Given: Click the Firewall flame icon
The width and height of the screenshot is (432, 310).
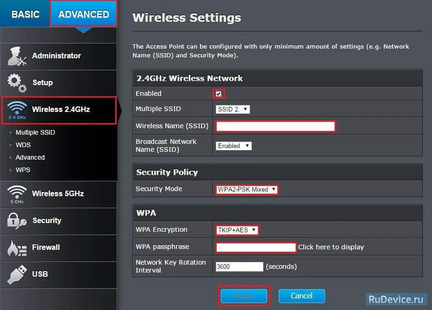Looking at the screenshot, I should pos(17,248).
